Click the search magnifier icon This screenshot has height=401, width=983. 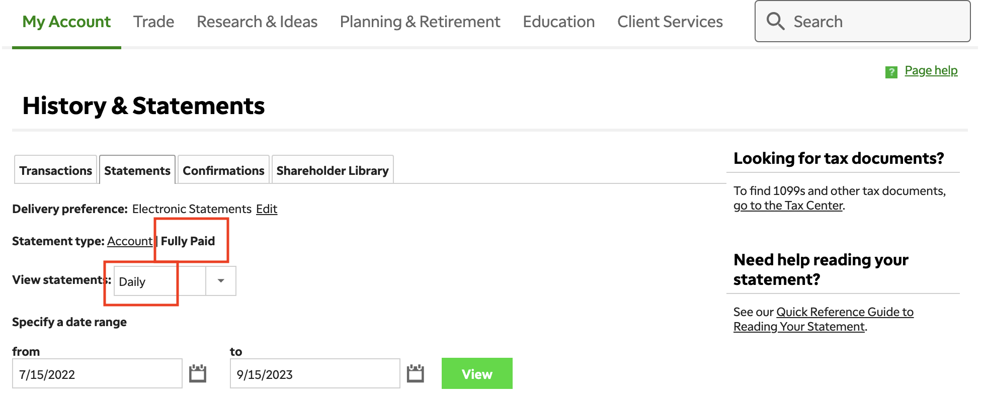775,21
